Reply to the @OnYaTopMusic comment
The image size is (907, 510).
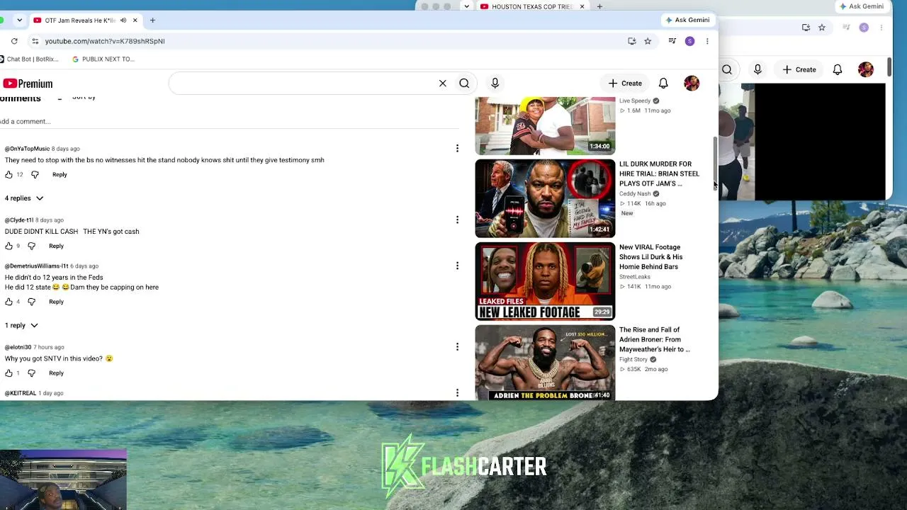(x=60, y=174)
